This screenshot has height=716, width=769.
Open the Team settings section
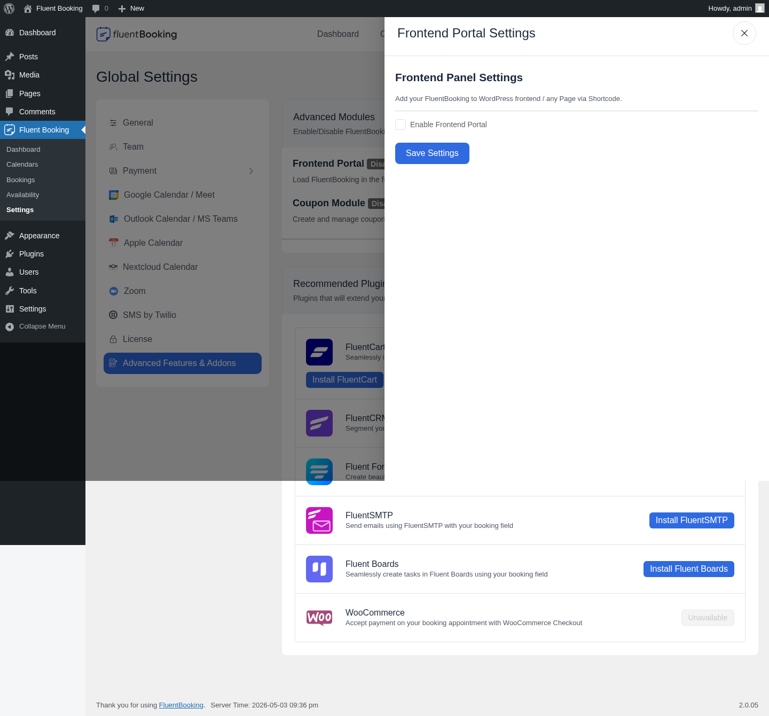[183, 147]
